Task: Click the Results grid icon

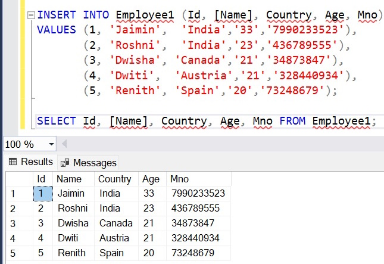Action: (x=13, y=161)
